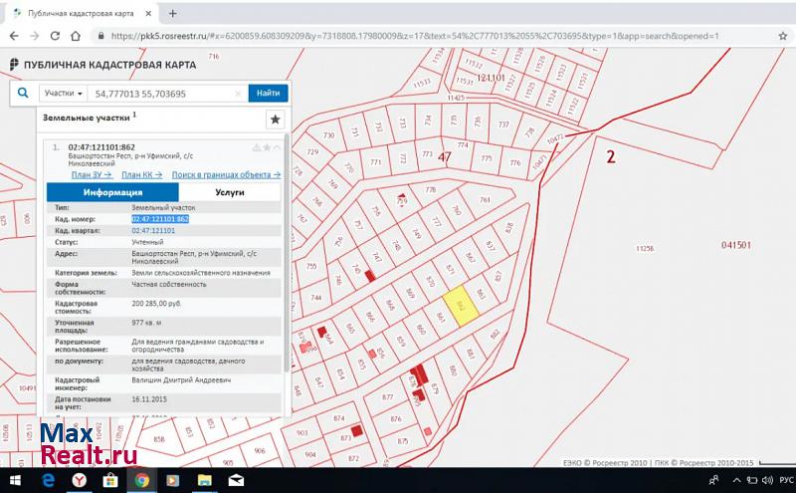796x493 pixels.
Task: Go back using the browser back arrow
Action: point(13,35)
